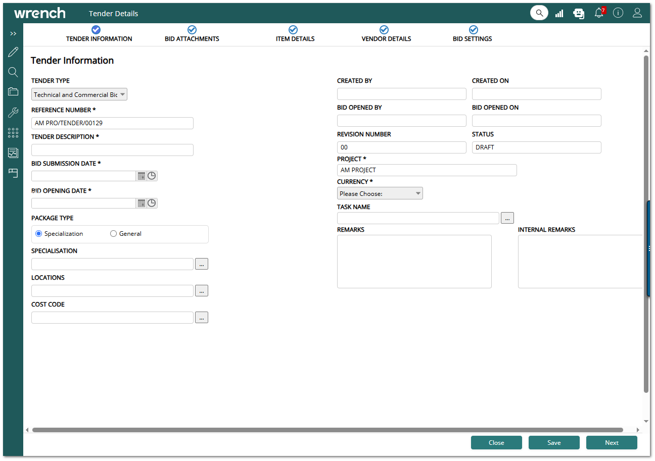
Task: Open the Tender Type dropdown
Action: (79, 94)
